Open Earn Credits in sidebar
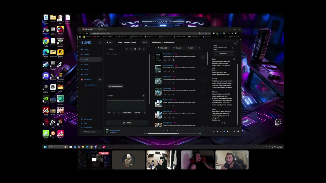 click(88, 119)
